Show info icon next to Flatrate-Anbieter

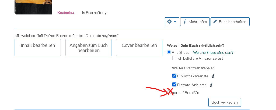211,85
